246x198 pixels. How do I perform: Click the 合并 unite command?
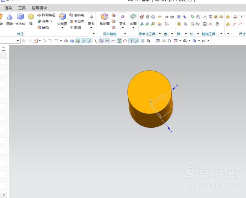point(43,21)
